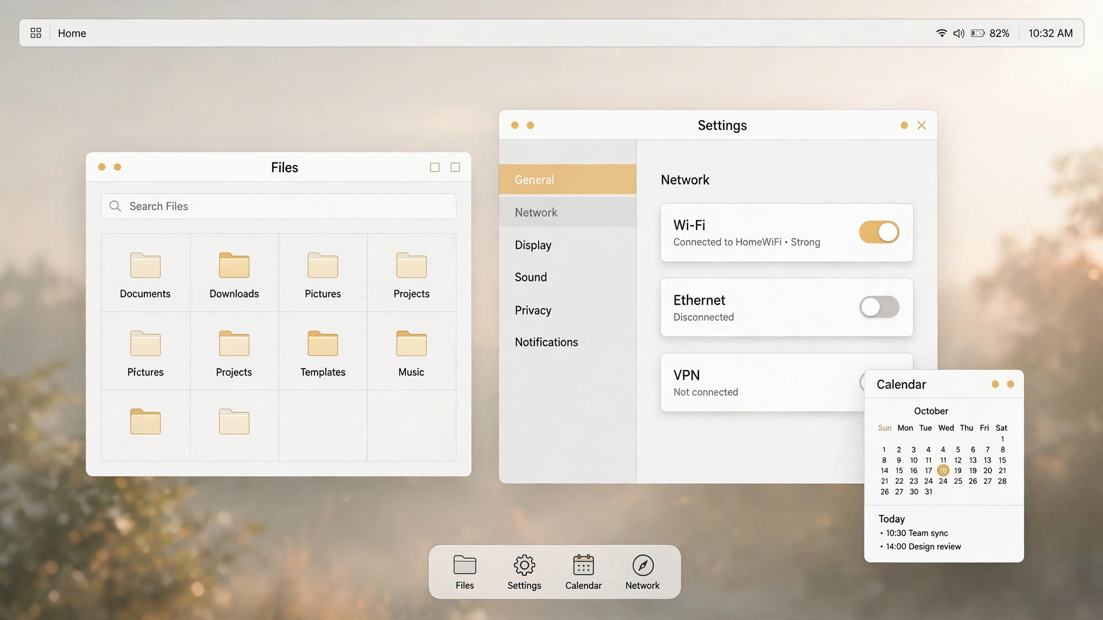1103x620 pixels.
Task: Click Home in the top bar
Action: coord(72,33)
